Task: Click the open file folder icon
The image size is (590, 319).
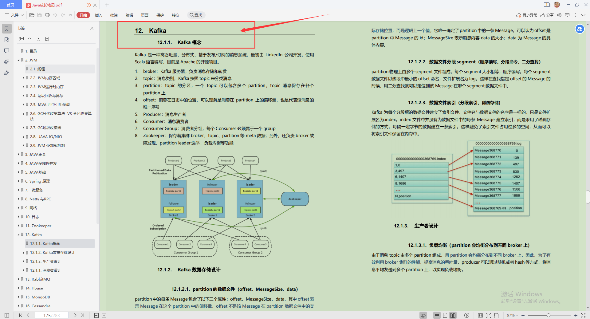Action: tap(32, 15)
